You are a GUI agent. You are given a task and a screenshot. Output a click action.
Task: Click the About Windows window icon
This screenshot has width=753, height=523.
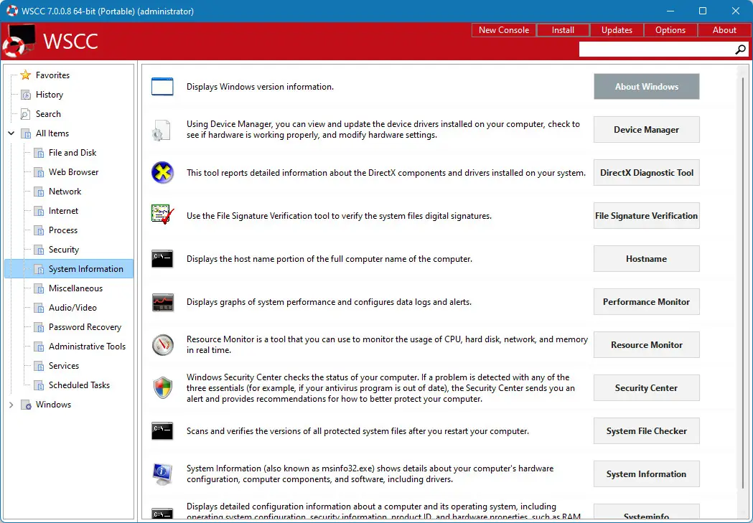[x=162, y=87]
